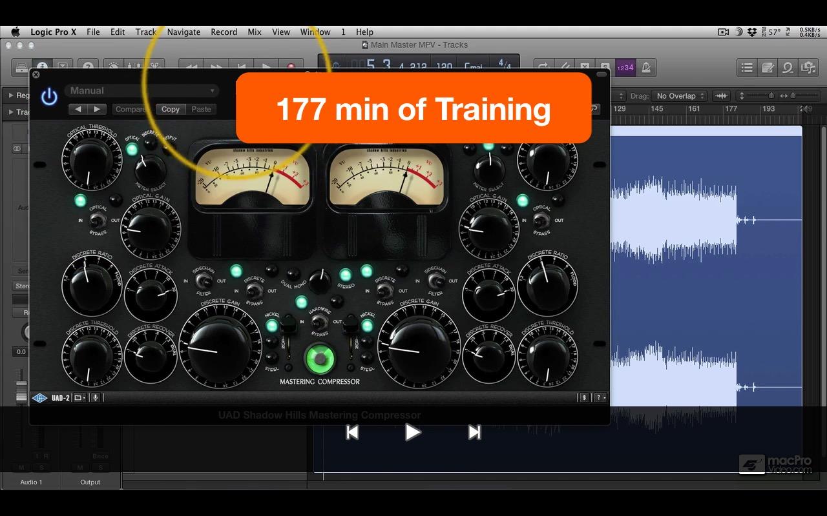Flip the right Sidechain Filter switch
This screenshot has width=827, height=516.
point(436,280)
